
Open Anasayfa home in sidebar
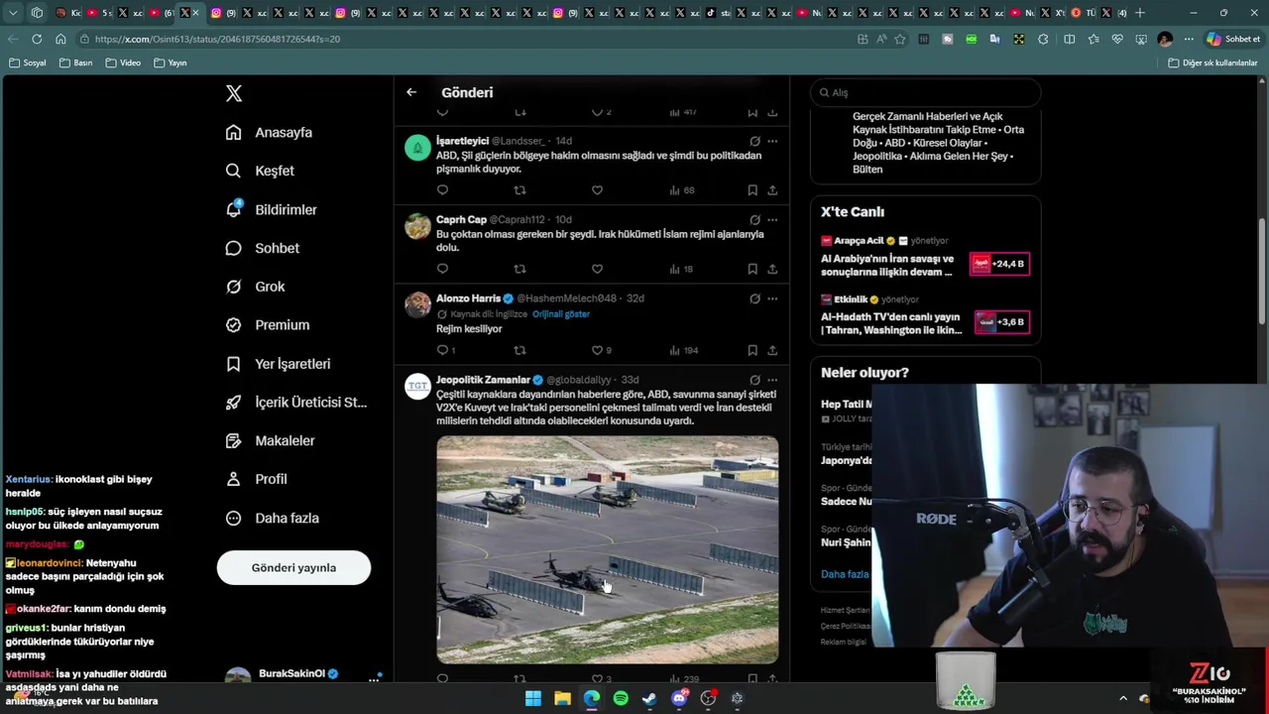[x=269, y=132]
